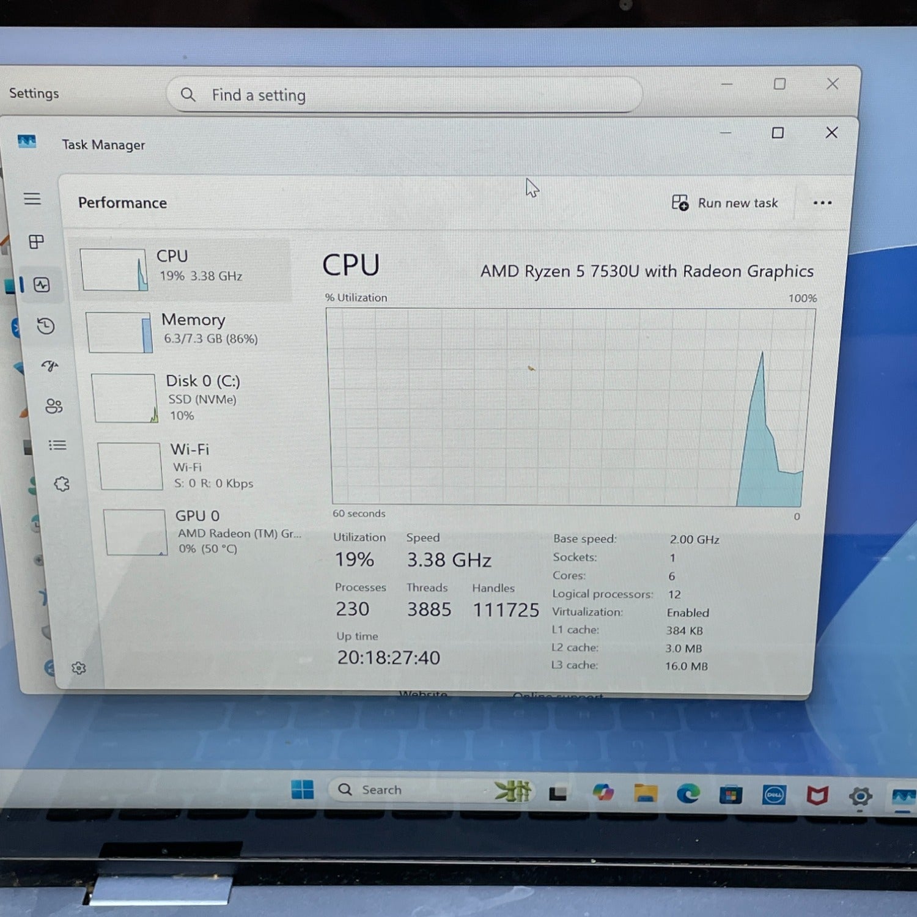The height and width of the screenshot is (917, 917).
Task: Open the Users page icon
Action: (x=54, y=406)
